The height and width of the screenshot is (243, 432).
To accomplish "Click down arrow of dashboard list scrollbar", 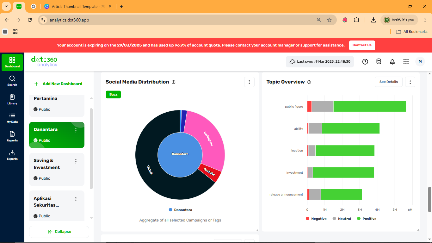I will (91, 218).
